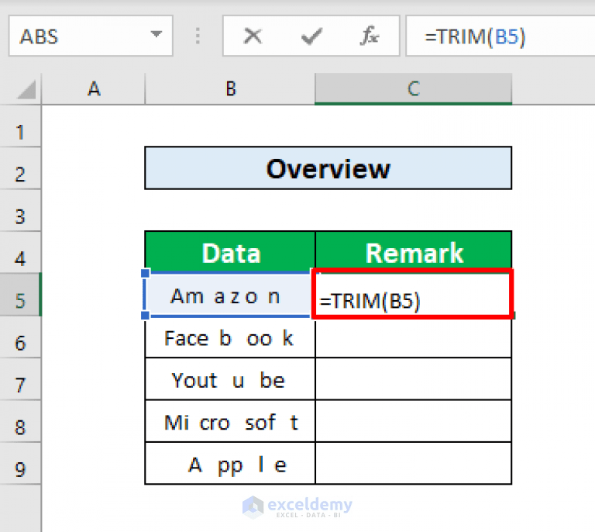
Task: Select empty Remark cell beside Face b oo k
Action: pyautogui.click(x=413, y=337)
